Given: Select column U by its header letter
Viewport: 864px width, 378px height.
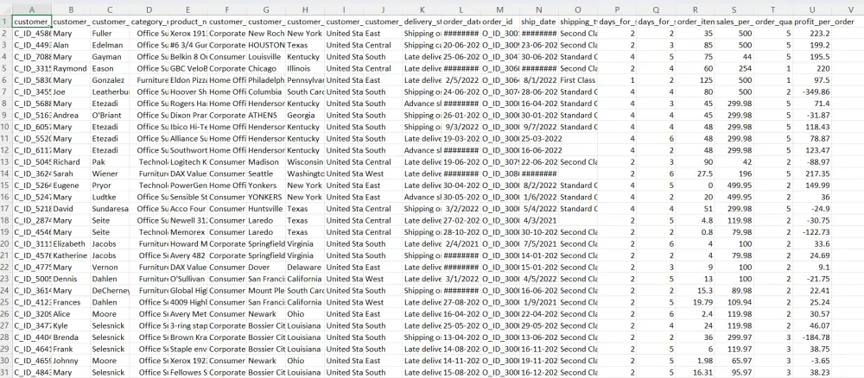Looking at the screenshot, I should pyautogui.click(x=812, y=9).
